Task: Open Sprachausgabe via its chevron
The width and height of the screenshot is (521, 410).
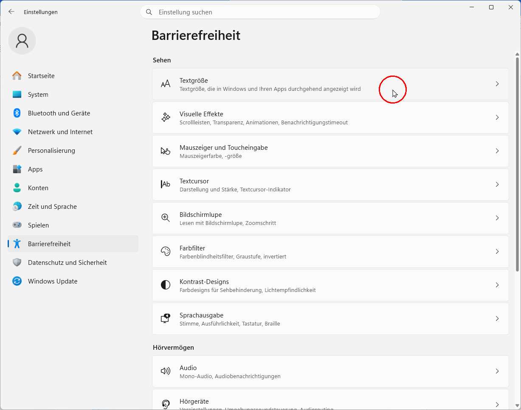Action: 497,319
